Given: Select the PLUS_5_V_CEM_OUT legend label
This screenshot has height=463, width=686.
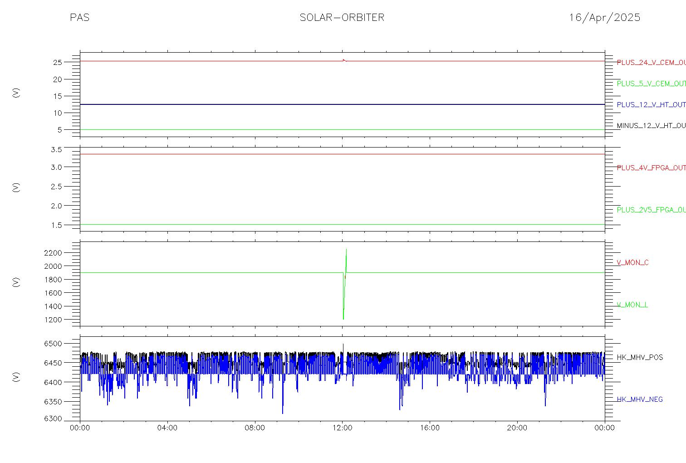Looking at the screenshot, I should (651, 84).
